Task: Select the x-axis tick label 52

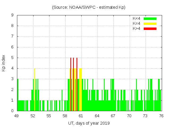Action: 33,116
